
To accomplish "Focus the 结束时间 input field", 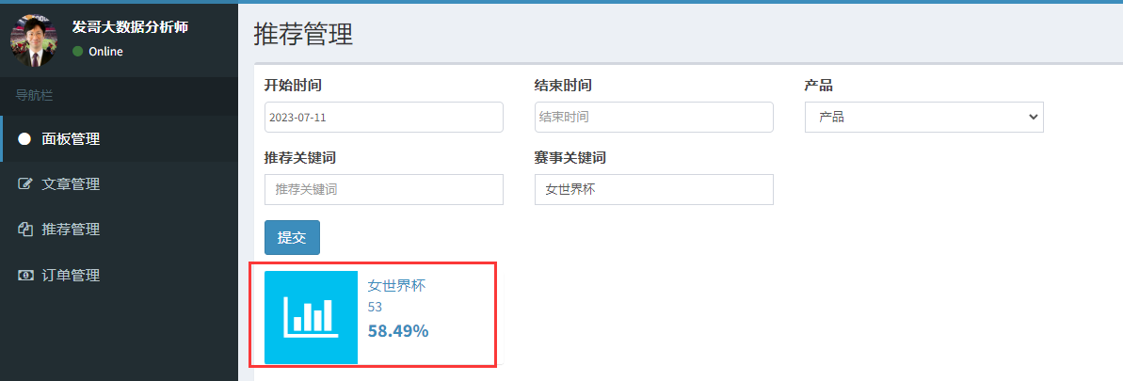I will point(654,117).
